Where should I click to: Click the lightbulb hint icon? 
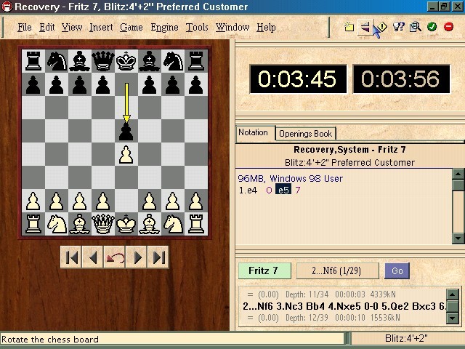pyautogui.click(x=398, y=27)
